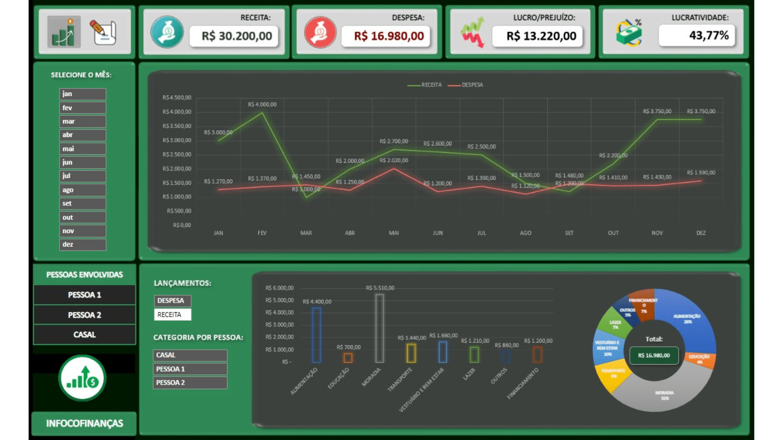Choose PESSOA 2 in Categoria por Pessoa
Viewport: 783px width, 440px height.
pos(190,383)
